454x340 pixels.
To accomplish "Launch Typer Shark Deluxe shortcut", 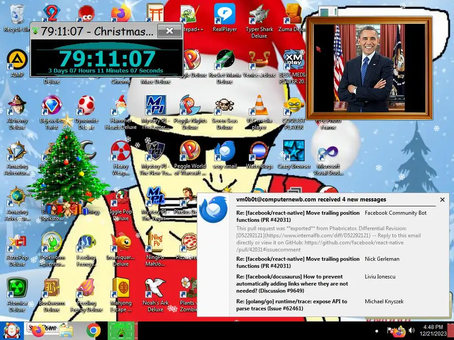I will pos(259,21).
